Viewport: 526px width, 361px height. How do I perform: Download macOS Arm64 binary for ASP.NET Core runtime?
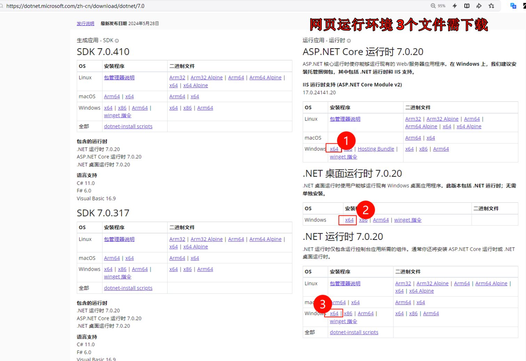click(413, 138)
